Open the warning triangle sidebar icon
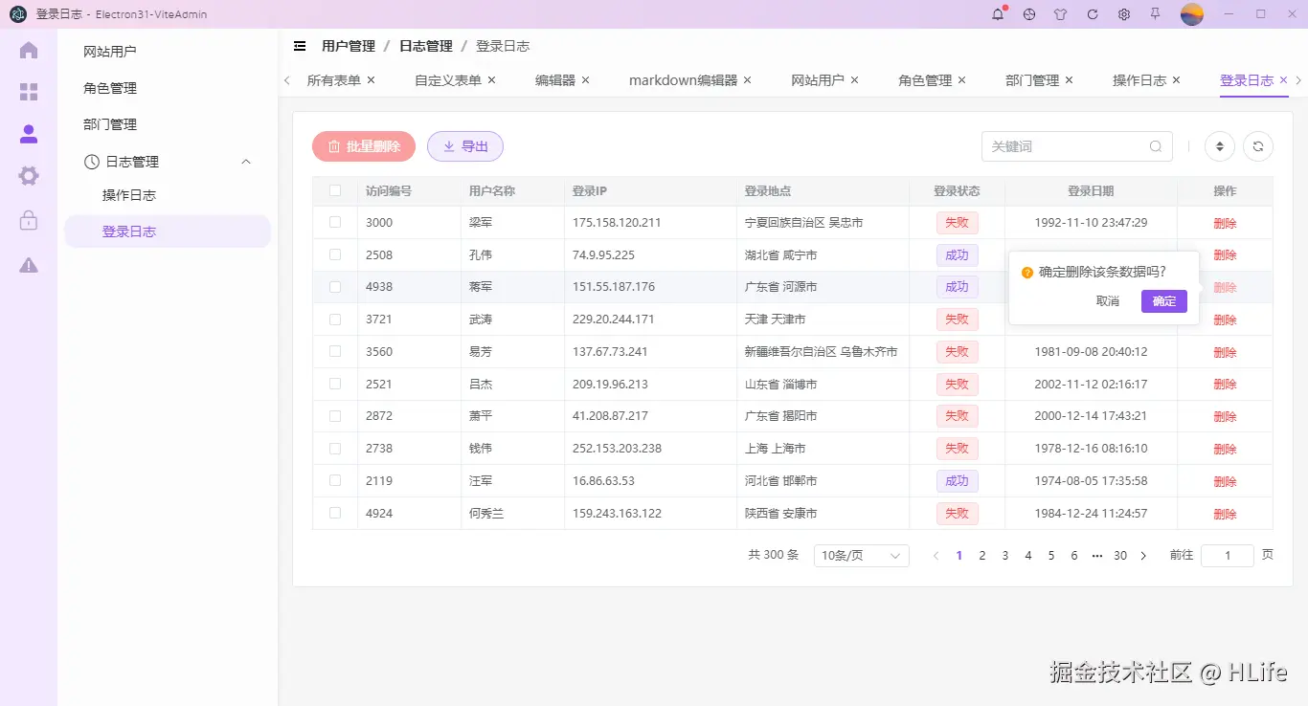The width and height of the screenshot is (1308, 706). click(29, 265)
